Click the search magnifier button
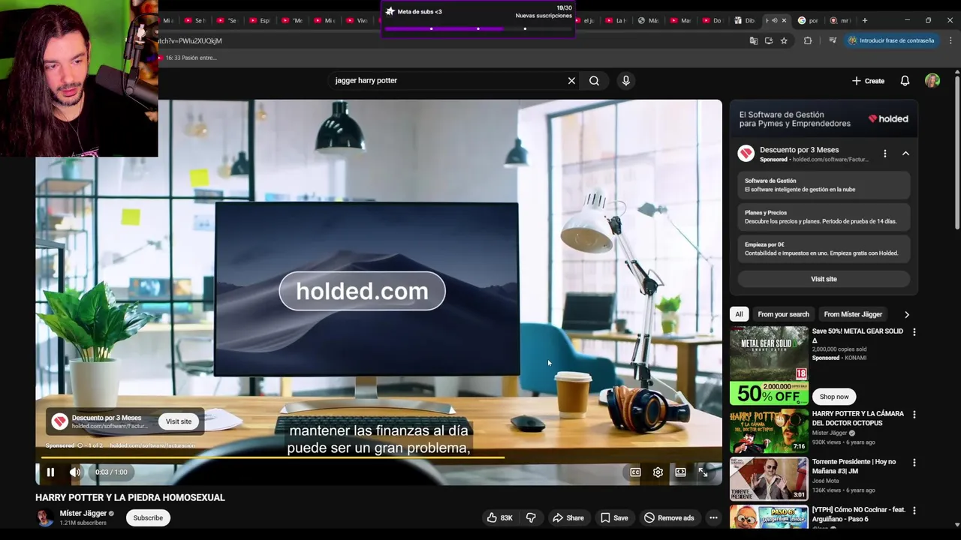This screenshot has height=540, width=961. tap(594, 80)
